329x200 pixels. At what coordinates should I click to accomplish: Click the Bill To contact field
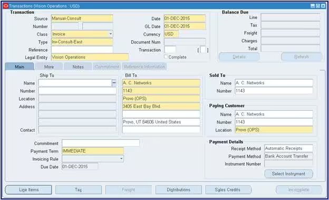[161, 130]
